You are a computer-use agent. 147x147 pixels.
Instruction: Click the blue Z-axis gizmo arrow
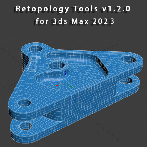[65, 73]
